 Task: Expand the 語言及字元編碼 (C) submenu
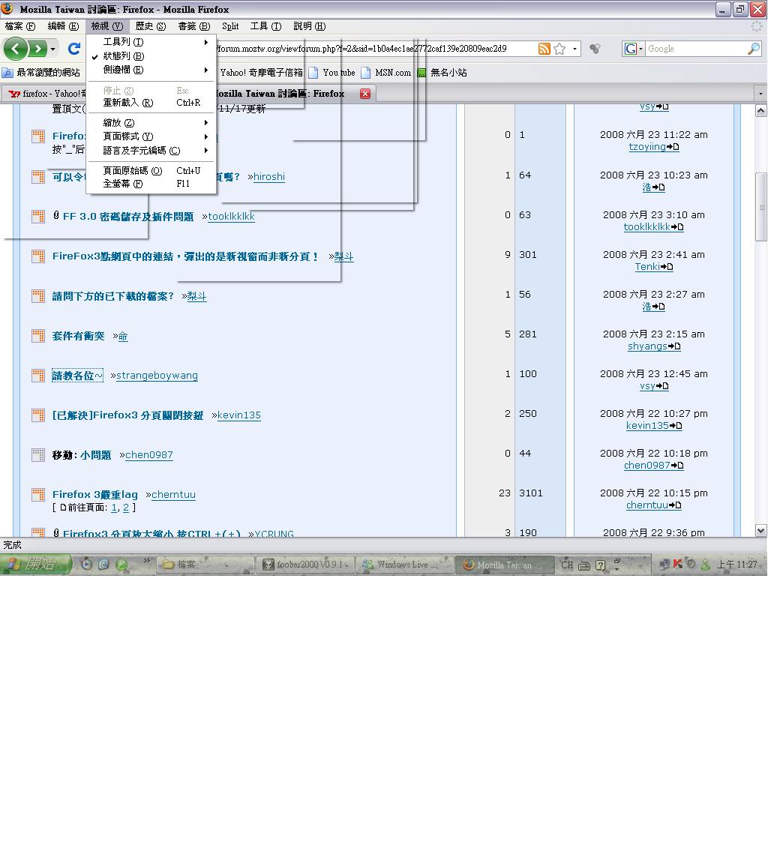tap(151, 151)
